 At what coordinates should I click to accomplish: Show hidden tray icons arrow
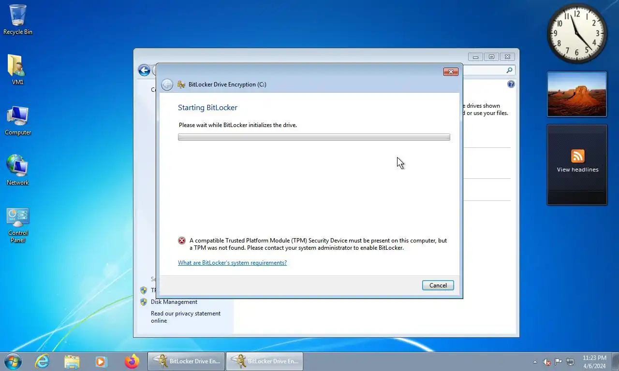tap(535, 362)
